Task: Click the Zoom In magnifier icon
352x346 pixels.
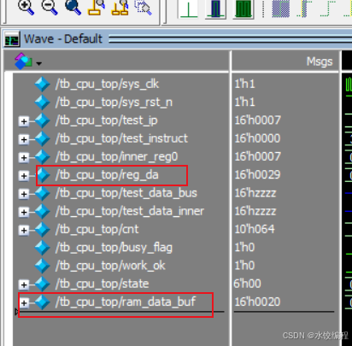Action: [x=26, y=7]
